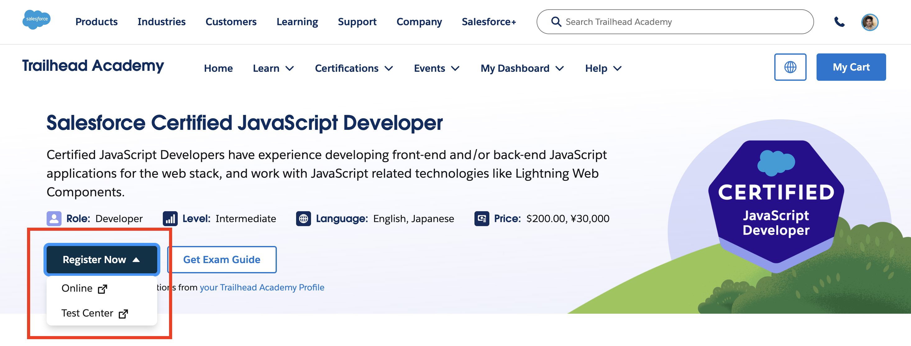Select Online registration option

(x=102, y=289)
